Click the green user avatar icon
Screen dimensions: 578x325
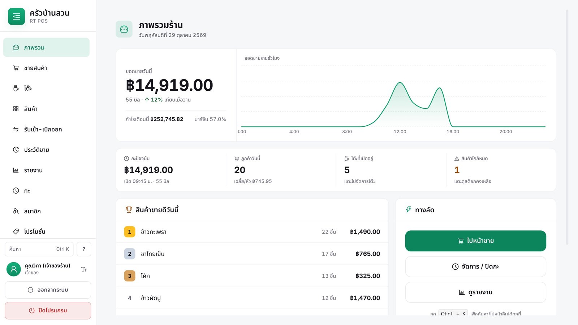click(14, 269)
